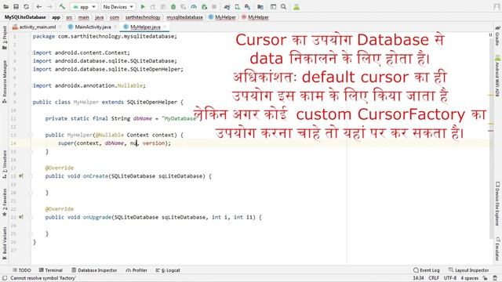Click the read-only lock status icon
The image size is (502, 282).
(x=486, y=278)
